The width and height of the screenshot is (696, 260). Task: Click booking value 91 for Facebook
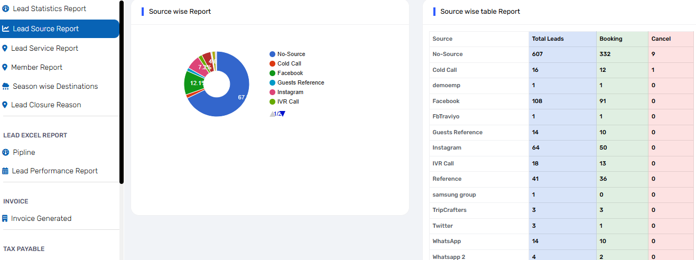(604, 101)
